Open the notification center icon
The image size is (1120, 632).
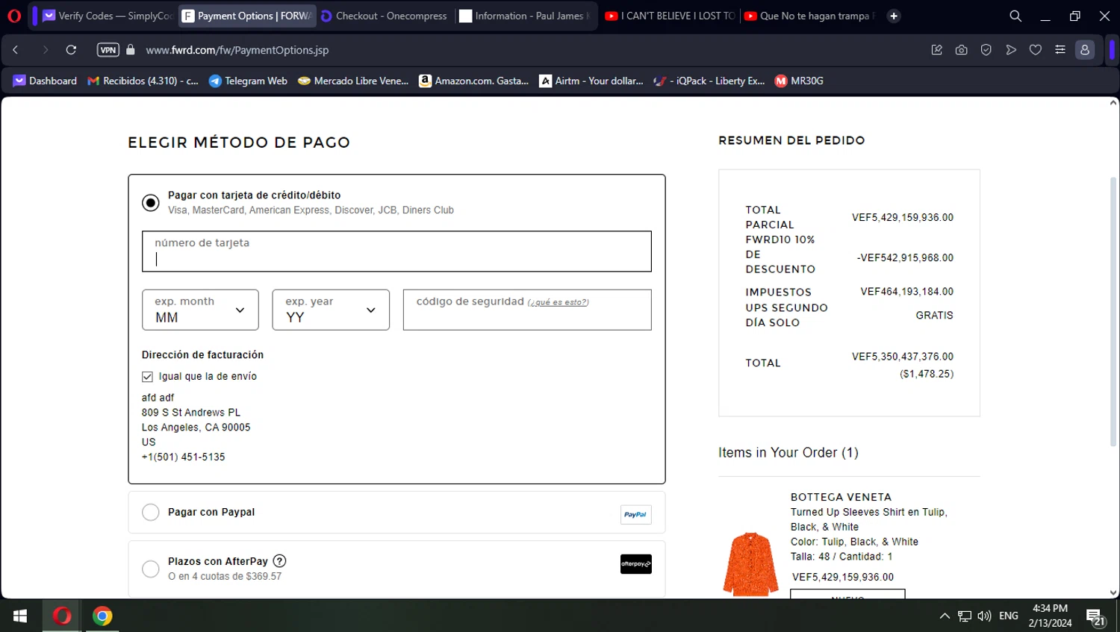coord(1096,617)
